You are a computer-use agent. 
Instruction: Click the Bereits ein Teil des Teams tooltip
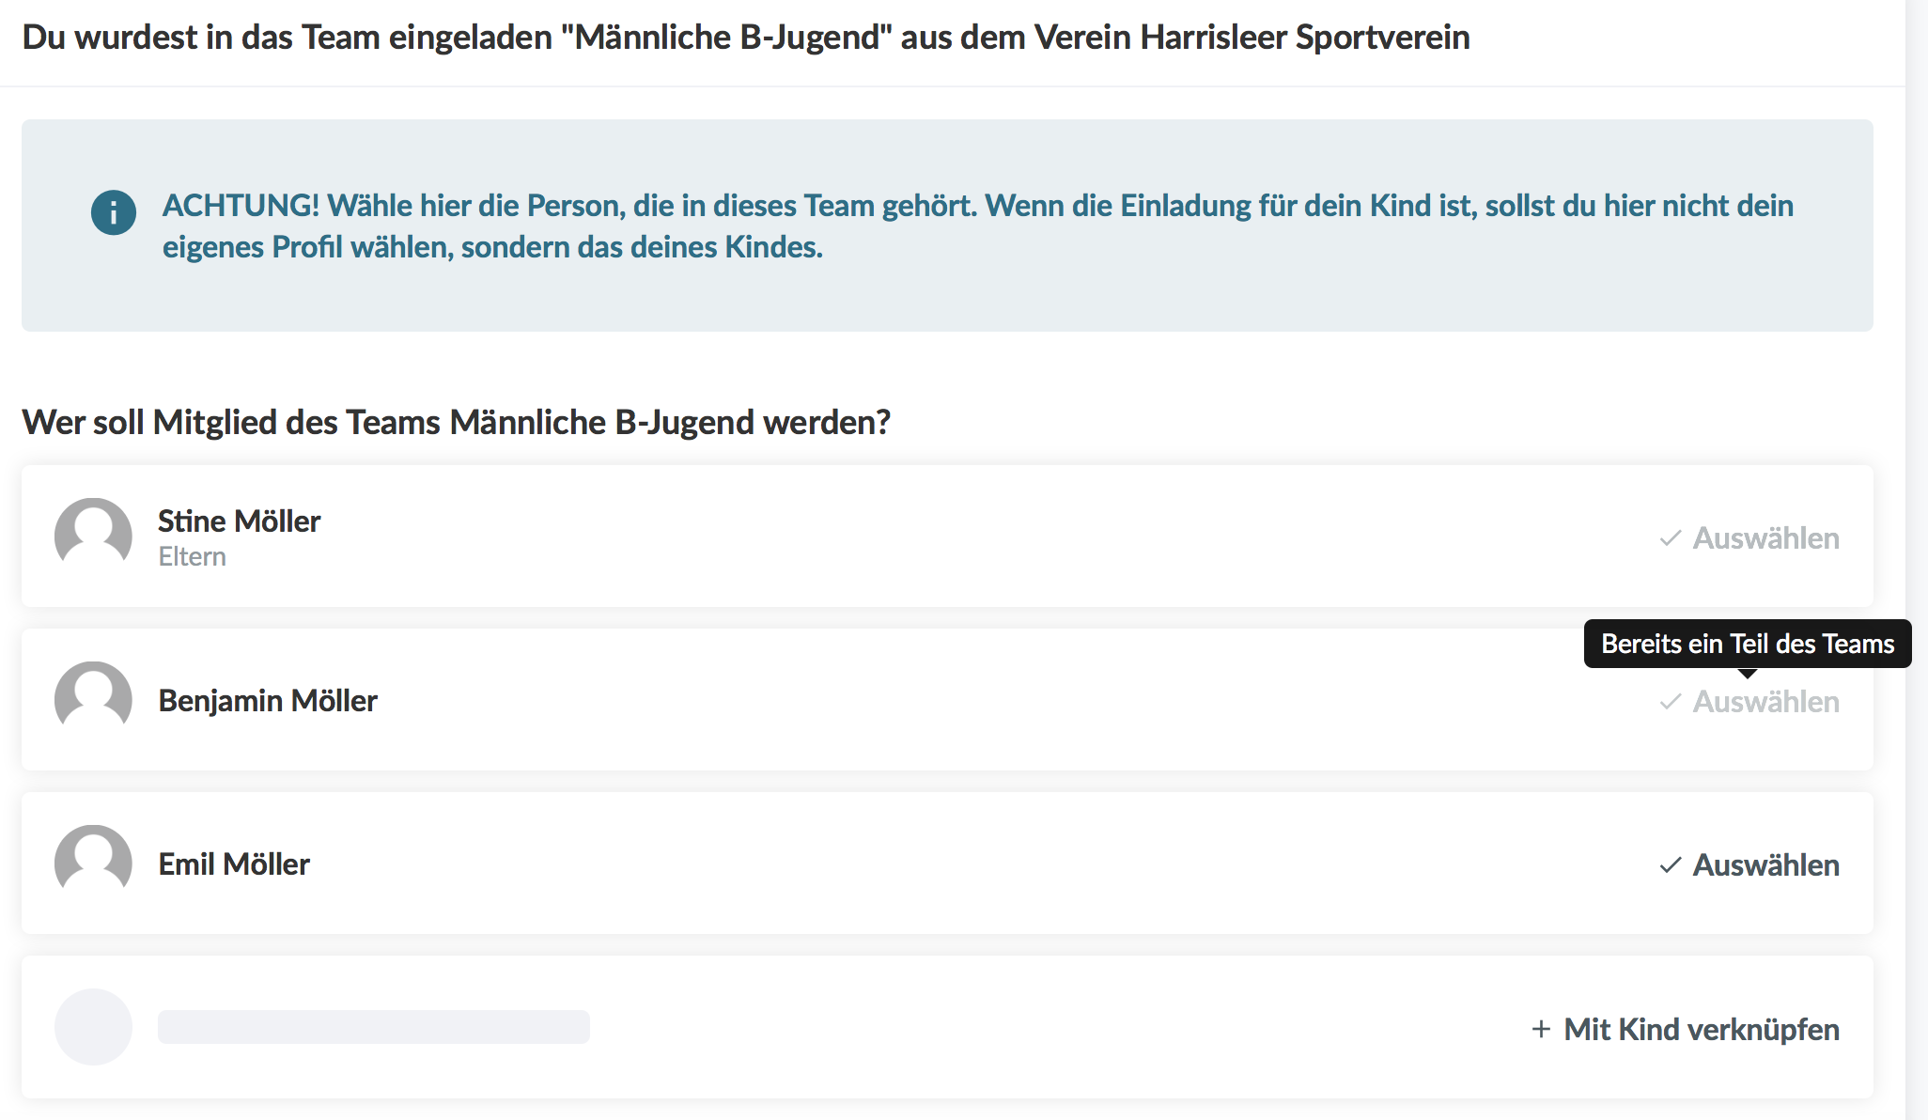(1747, 644)
